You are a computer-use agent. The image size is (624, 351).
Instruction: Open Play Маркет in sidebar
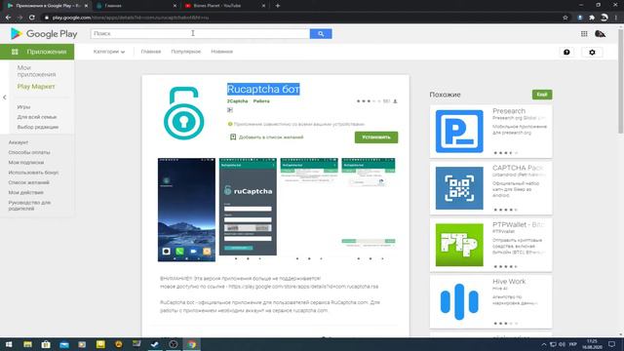pos(36,87)
